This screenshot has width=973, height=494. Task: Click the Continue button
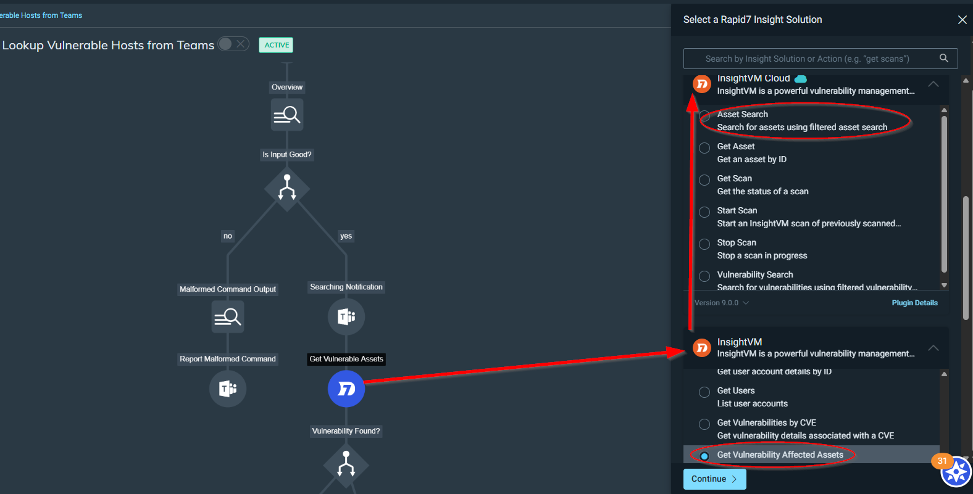click(715, 479)
